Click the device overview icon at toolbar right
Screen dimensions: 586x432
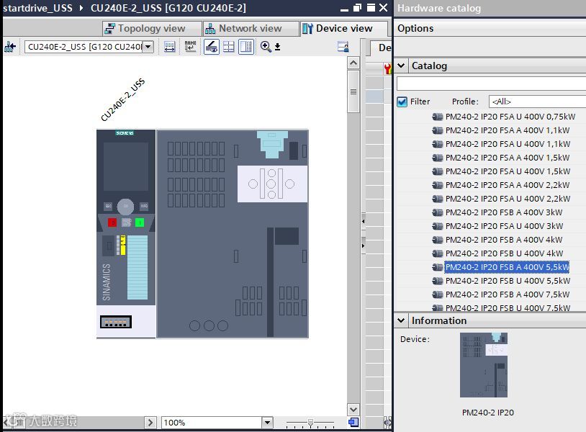(x=343, y=47)
